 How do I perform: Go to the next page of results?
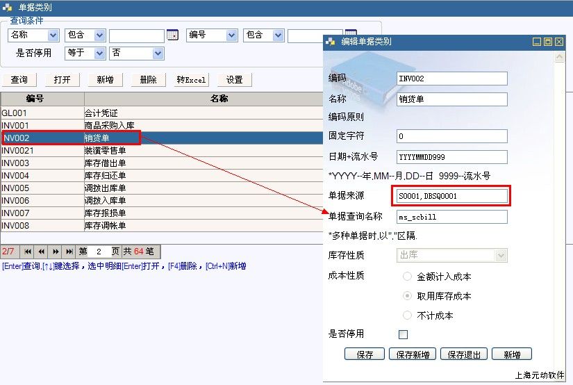point(56,252)
